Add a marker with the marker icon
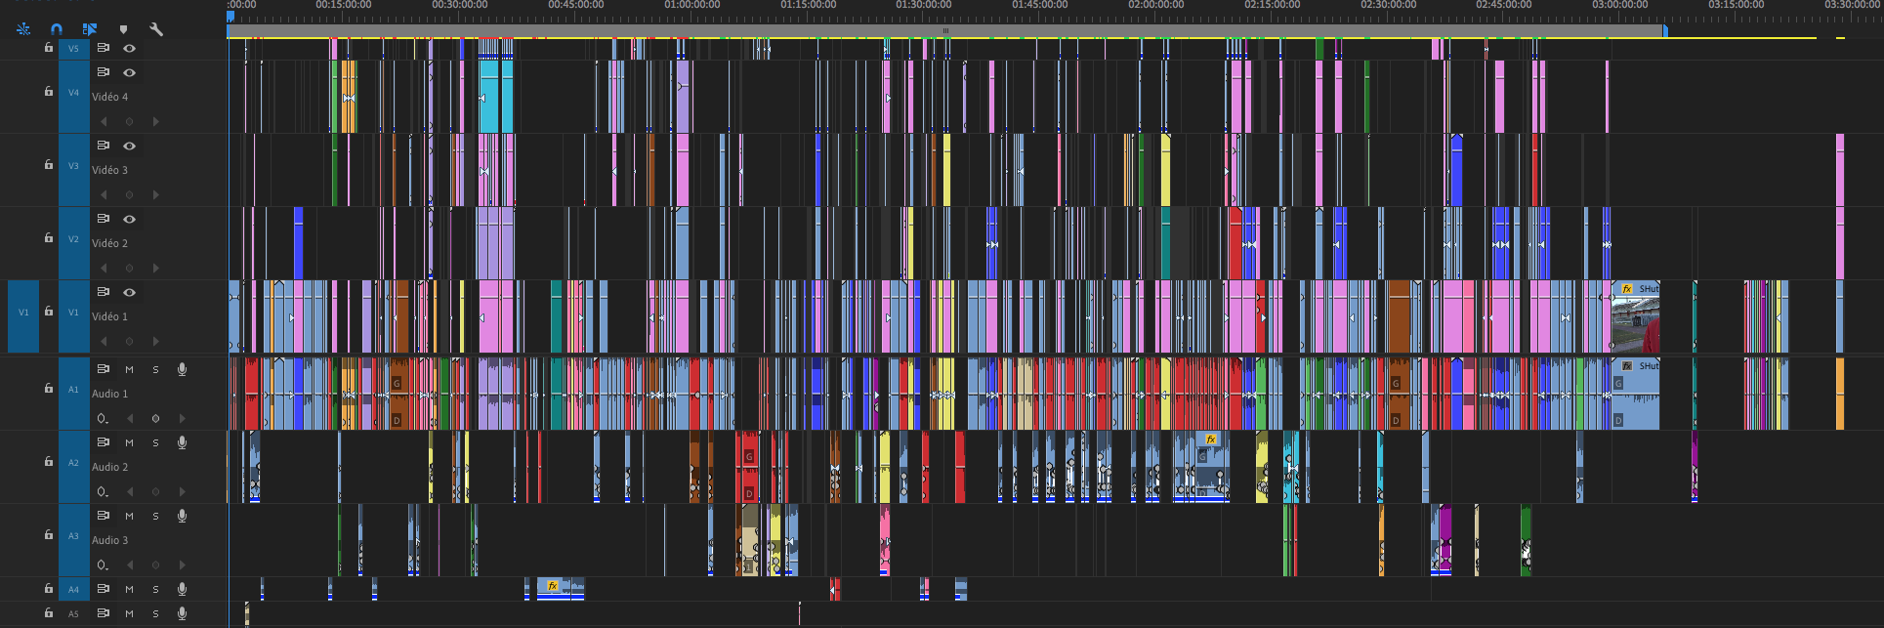Viewport: 1884px width, 628px height. [123, 29]
